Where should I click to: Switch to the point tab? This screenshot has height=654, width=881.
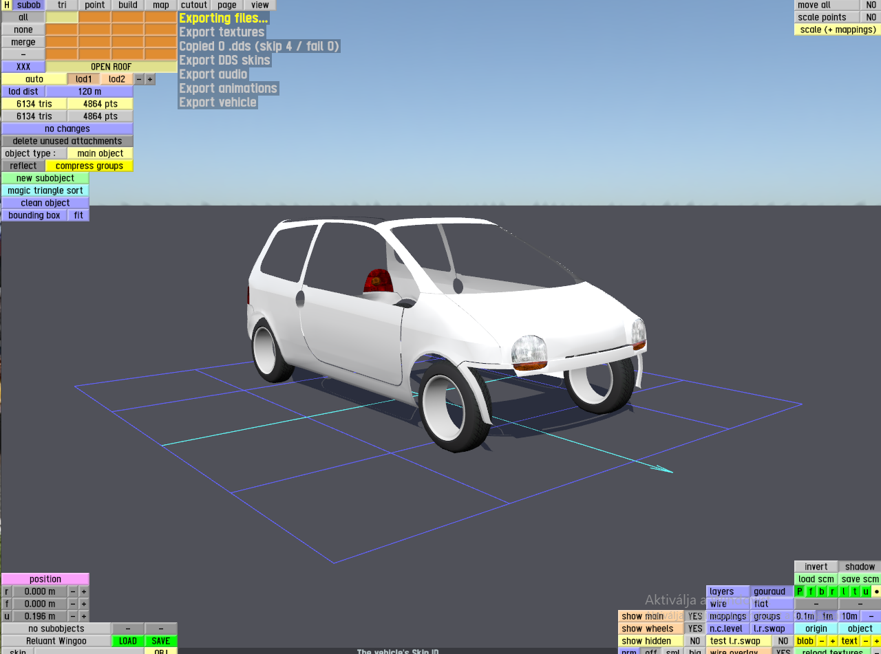pyautogui.click(x=95, y=5)
